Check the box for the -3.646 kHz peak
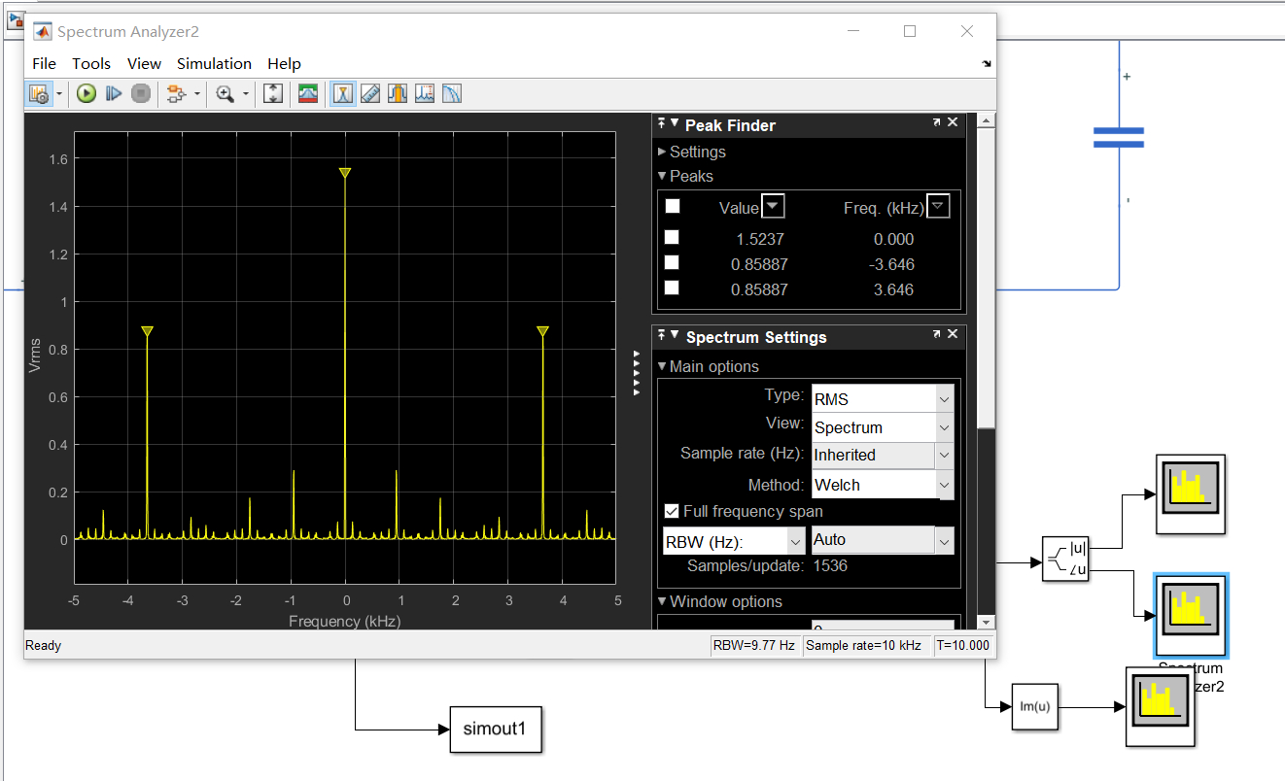This screenshot has height=781, width=1285. [672, 263]
